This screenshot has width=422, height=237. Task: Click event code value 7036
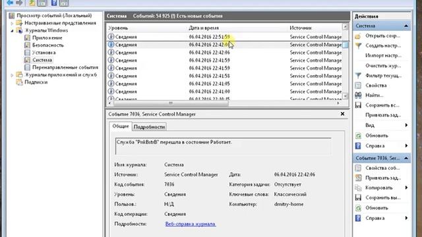tap(169, 184)
